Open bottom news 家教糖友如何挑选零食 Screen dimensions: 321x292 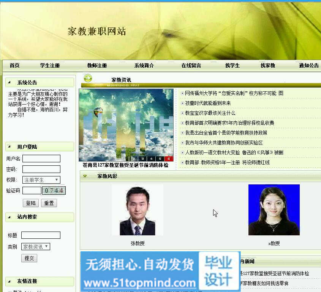click(264, 283)
